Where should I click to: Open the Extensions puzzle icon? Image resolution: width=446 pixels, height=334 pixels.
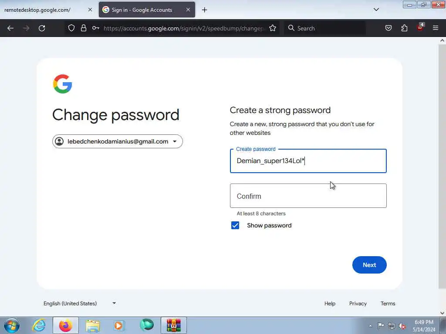404,28
